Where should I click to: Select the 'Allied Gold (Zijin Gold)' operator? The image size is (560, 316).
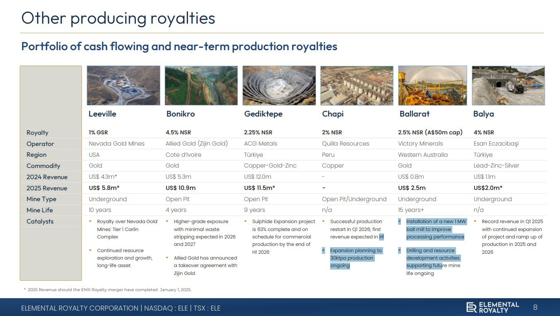pos(197,144)
